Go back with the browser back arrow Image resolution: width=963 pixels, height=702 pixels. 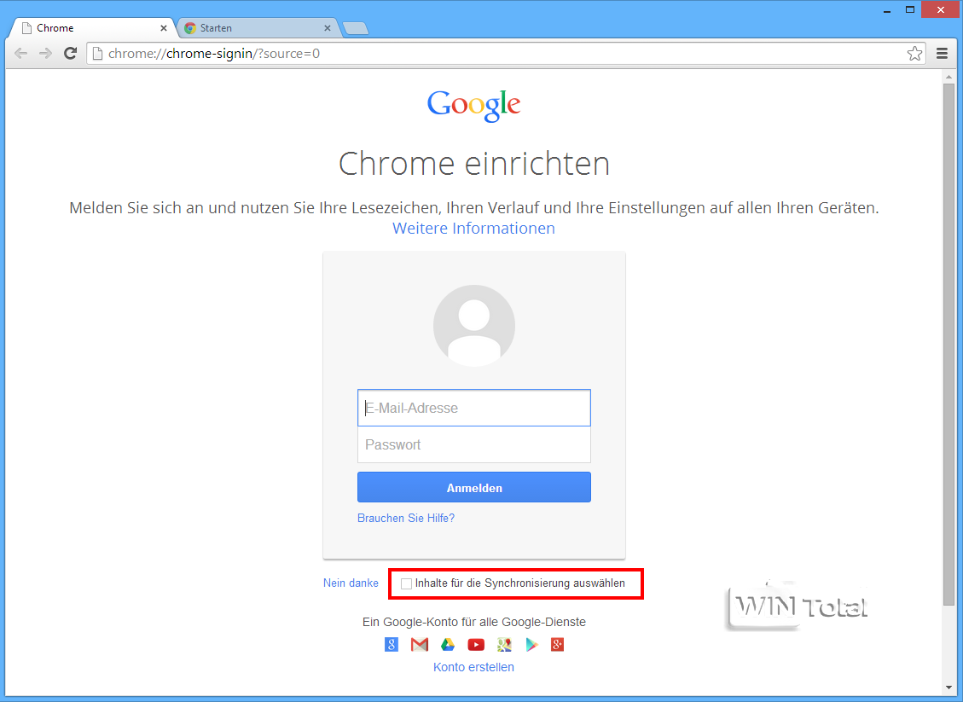pyautogui.click(x=20, y=54)
